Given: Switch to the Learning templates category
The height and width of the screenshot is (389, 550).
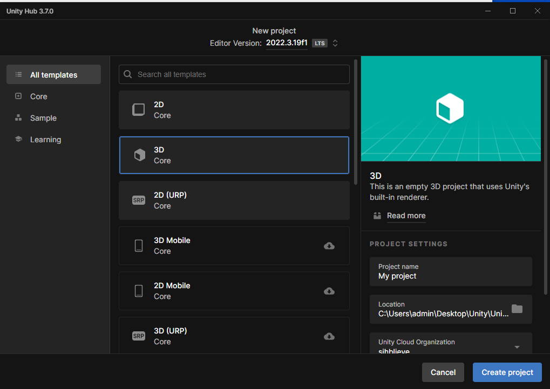Looking at the screenshot, I should click(x=53, y=140).
